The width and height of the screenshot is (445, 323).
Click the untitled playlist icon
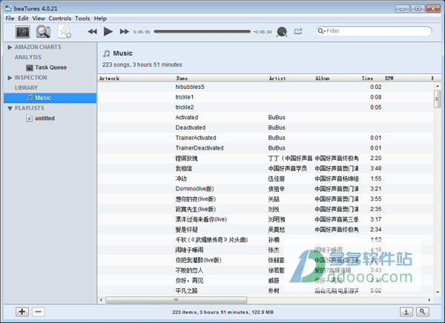coord(29,119)
